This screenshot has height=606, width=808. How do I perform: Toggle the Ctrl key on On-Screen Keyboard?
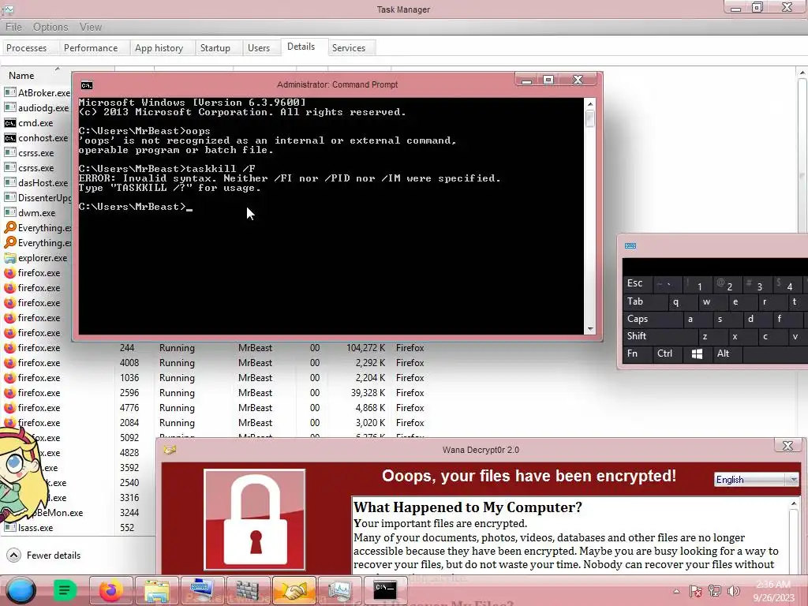click(x=668, y=354)
